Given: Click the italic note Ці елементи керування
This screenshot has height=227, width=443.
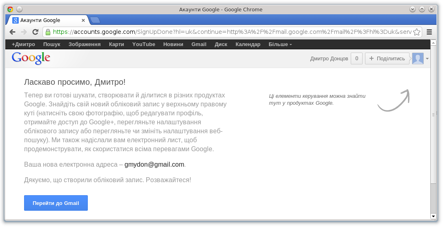Looking at the screenshot, I should [x=317, y=99].
